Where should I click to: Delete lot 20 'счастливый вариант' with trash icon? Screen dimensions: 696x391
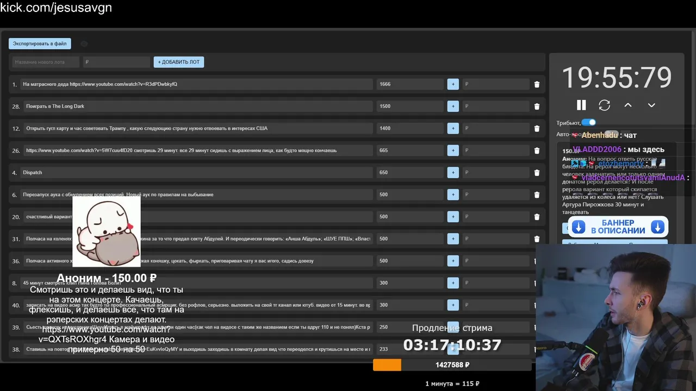tap(537, 217)
